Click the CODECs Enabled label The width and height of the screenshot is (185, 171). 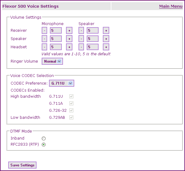28,90
